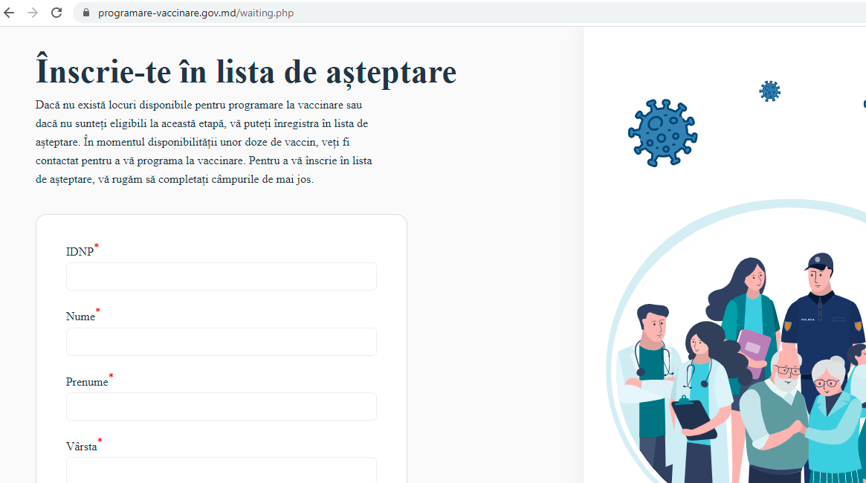Click the browser back arrow
866x483 pixels.
pyautogui.click(x=10, y=13)
